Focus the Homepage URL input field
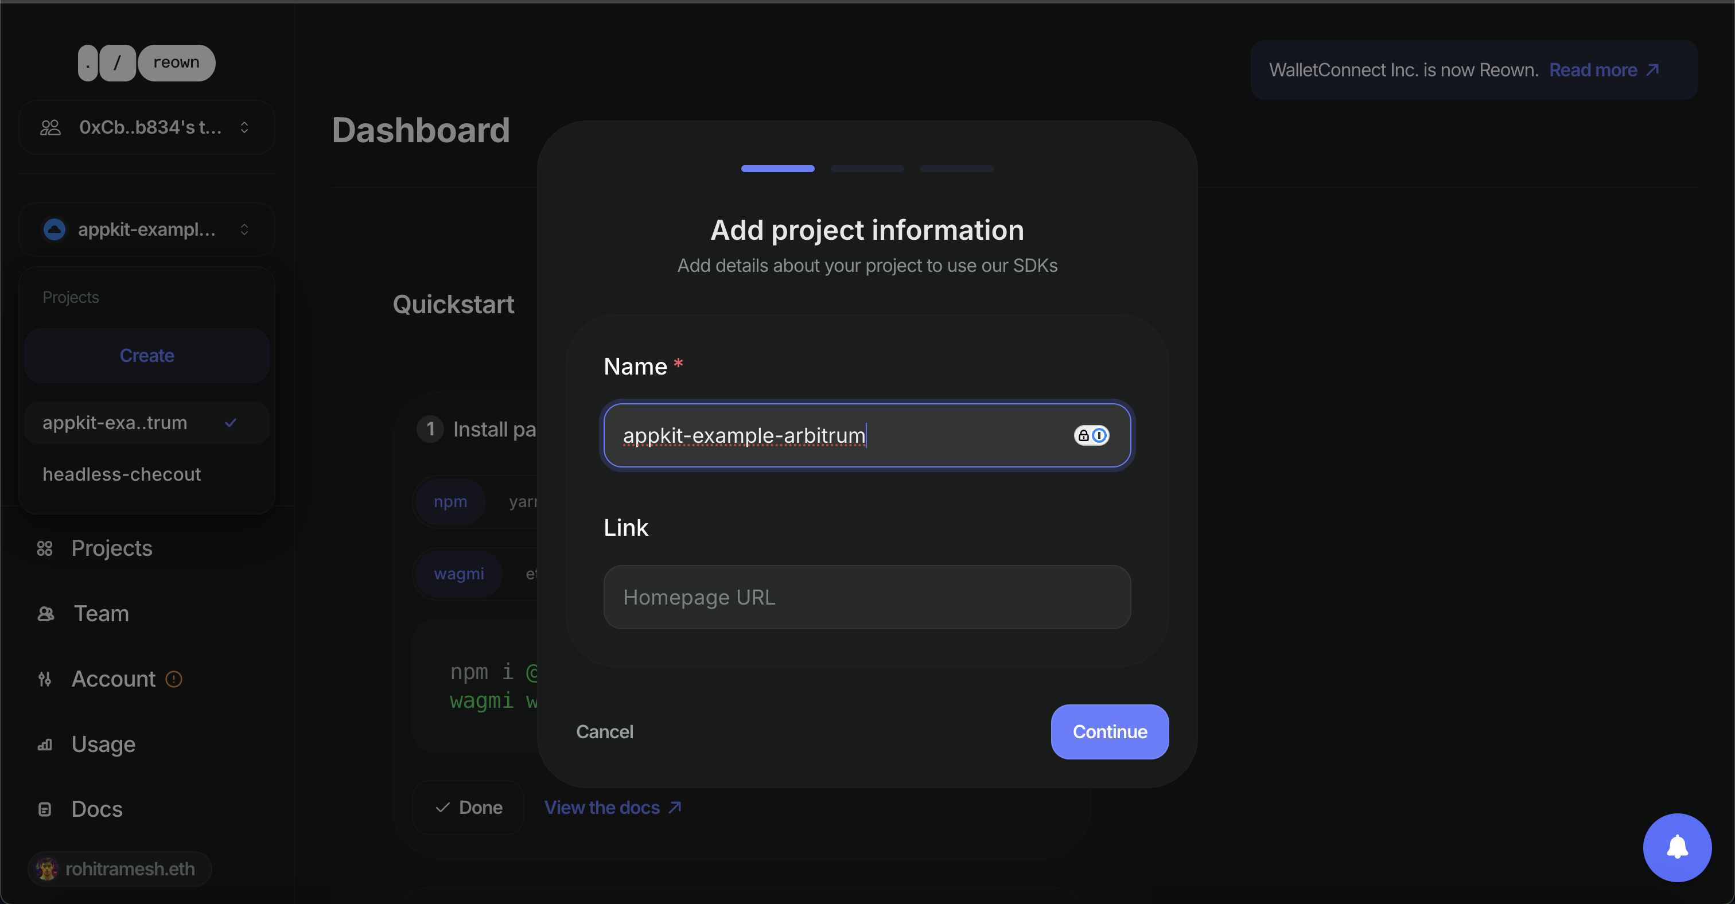 pos(867,597)
